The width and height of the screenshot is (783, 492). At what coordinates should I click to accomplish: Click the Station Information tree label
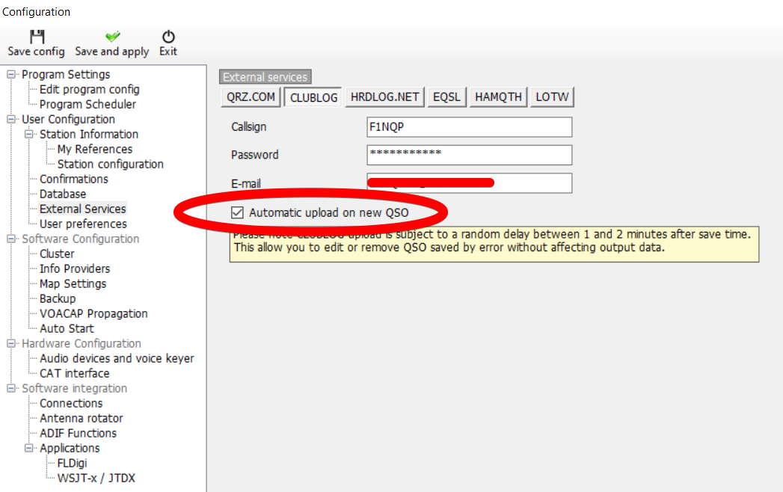point(89,135)
